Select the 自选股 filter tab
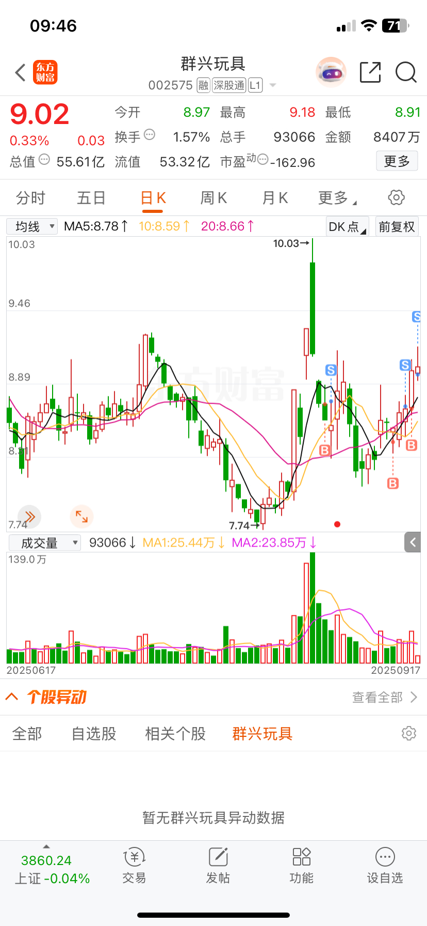 tap(94, 733)
